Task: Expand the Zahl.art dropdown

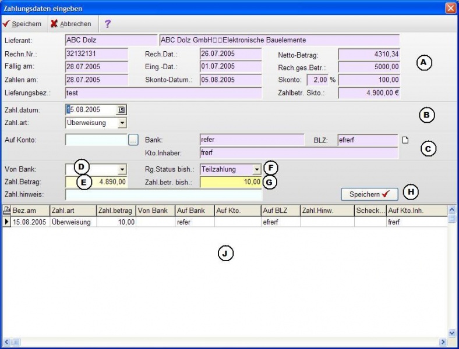Action: 122,123
